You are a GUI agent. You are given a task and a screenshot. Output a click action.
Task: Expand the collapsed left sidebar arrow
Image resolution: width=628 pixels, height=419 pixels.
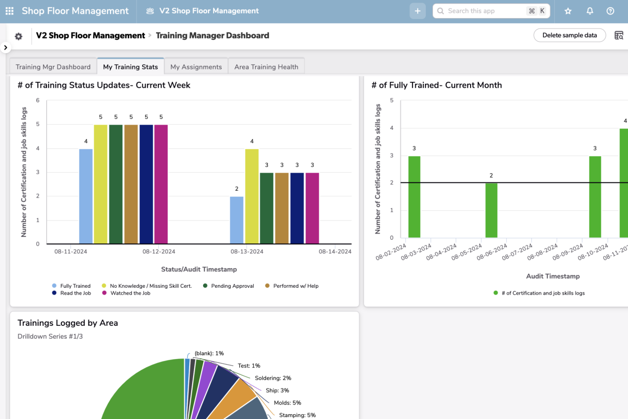click(5, 47)
